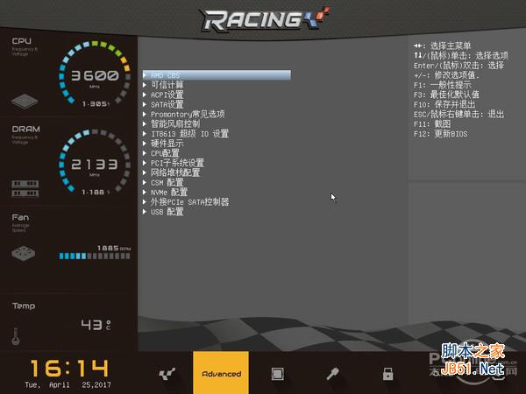Expand the arrow beside 可信计算
526x394 pixels.
click(x=145, y=85)
